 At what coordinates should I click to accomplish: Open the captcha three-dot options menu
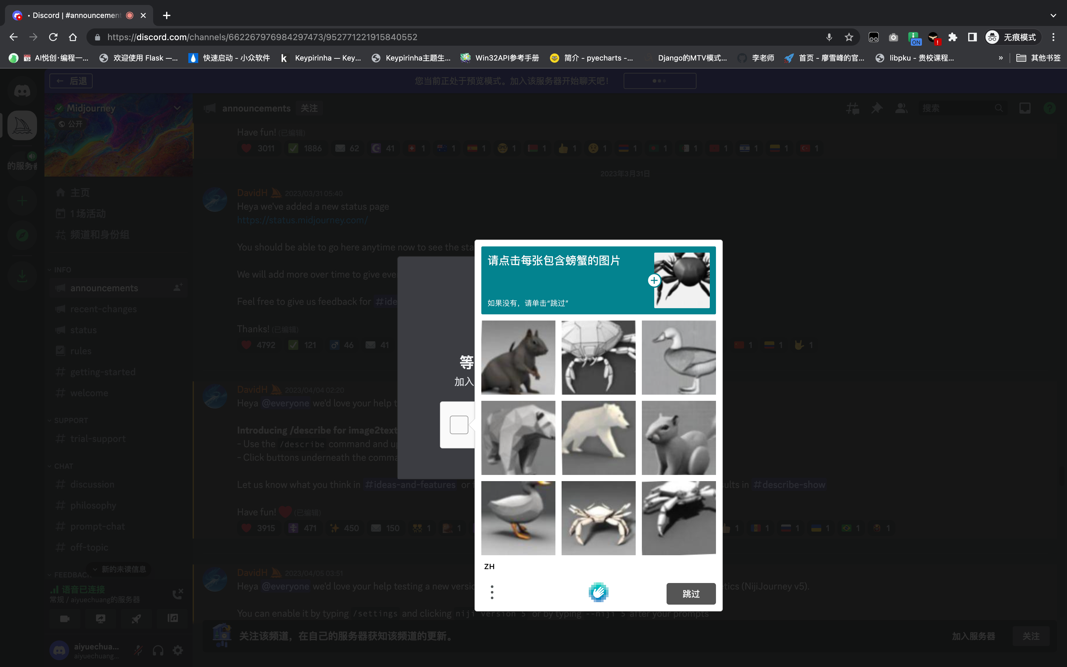point(492,593)
